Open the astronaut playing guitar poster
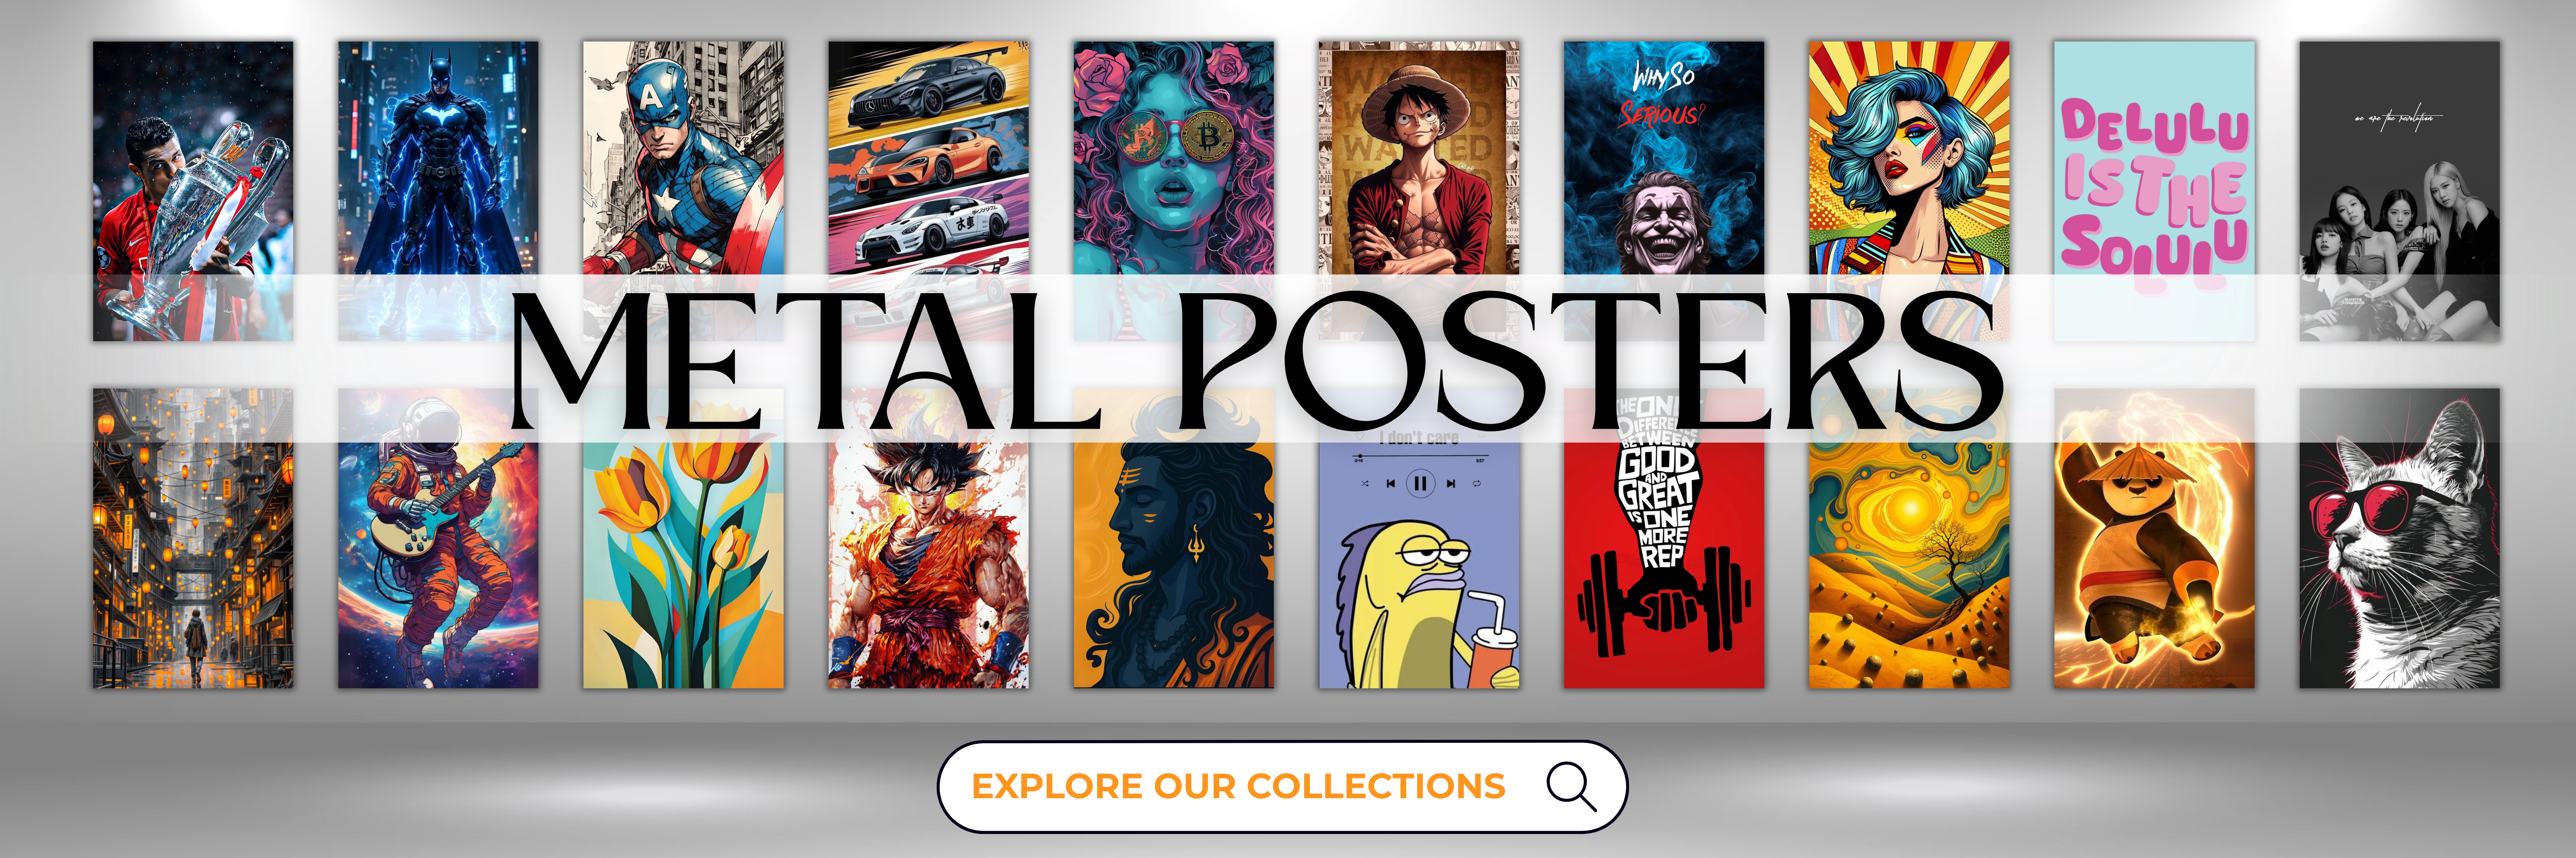Image resolution: width=2576 pixels, height=858 pixels. click(438, 538)
